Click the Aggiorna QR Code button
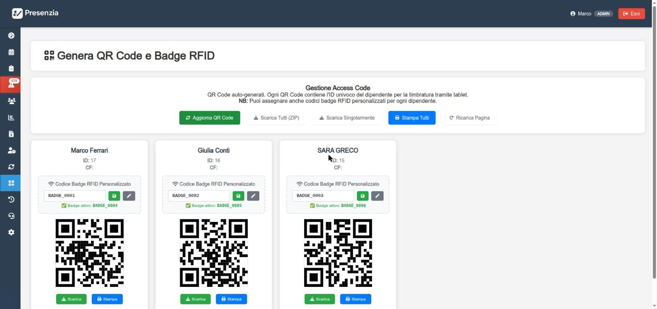This screenshot has height=309, width=657. [210, 118]
